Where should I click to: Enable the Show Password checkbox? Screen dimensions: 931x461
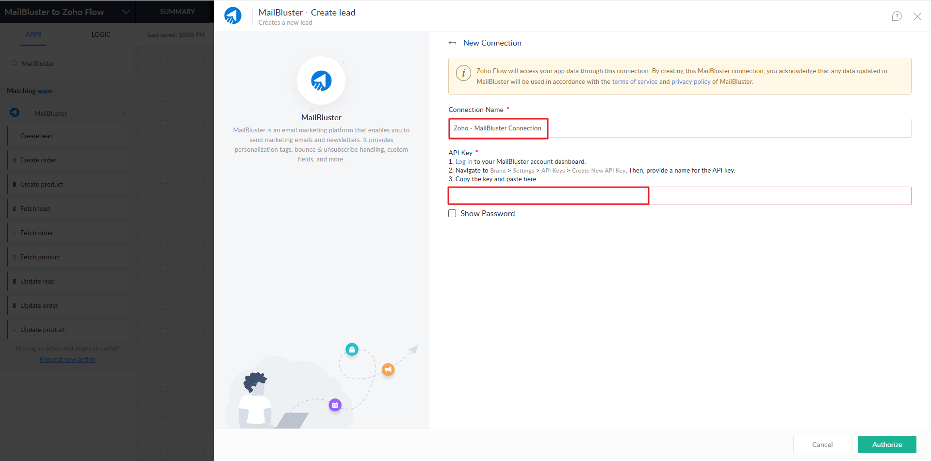pyautogui.click(x=452, y=213)
